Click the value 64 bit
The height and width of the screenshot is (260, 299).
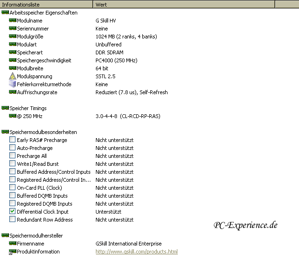(x=102, y=68)
